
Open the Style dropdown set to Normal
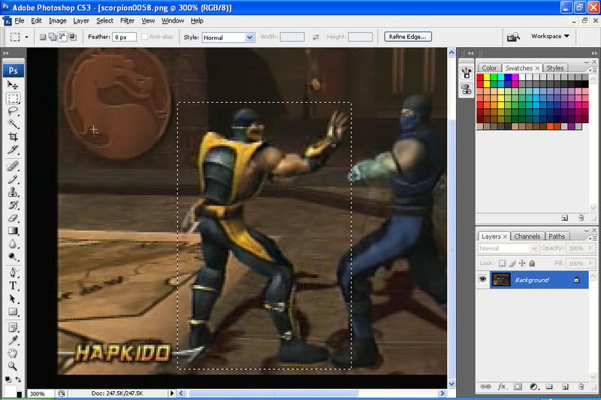228,38
